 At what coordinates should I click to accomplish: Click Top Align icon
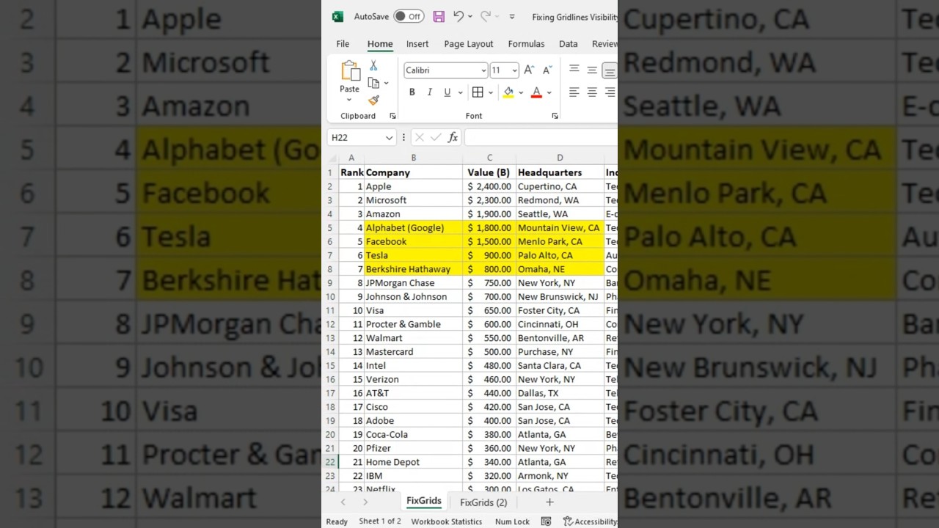(x=574, y=70)
